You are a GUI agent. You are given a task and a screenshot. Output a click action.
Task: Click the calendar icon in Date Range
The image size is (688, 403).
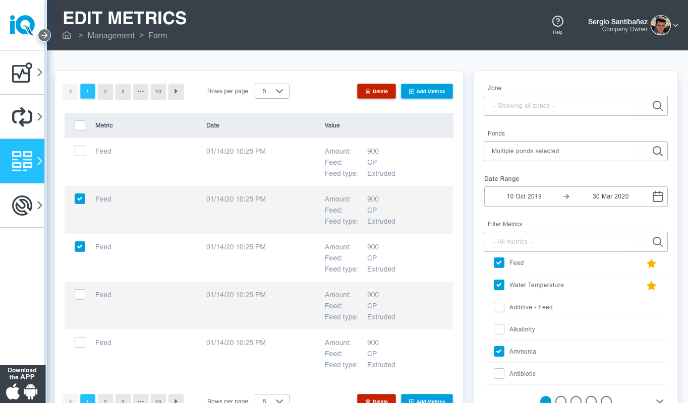point(657,196)
